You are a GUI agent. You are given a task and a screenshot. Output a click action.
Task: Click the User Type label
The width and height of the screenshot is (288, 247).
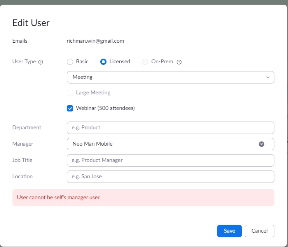pyautogui.click(x=24, y=61)
